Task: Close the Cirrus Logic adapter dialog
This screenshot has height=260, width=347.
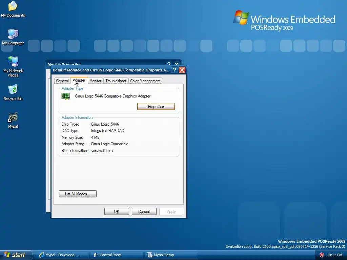Action: [x=182, y=70]
